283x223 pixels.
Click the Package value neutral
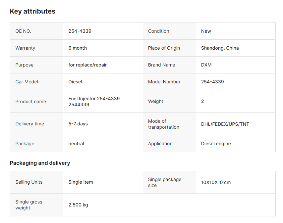76,144
